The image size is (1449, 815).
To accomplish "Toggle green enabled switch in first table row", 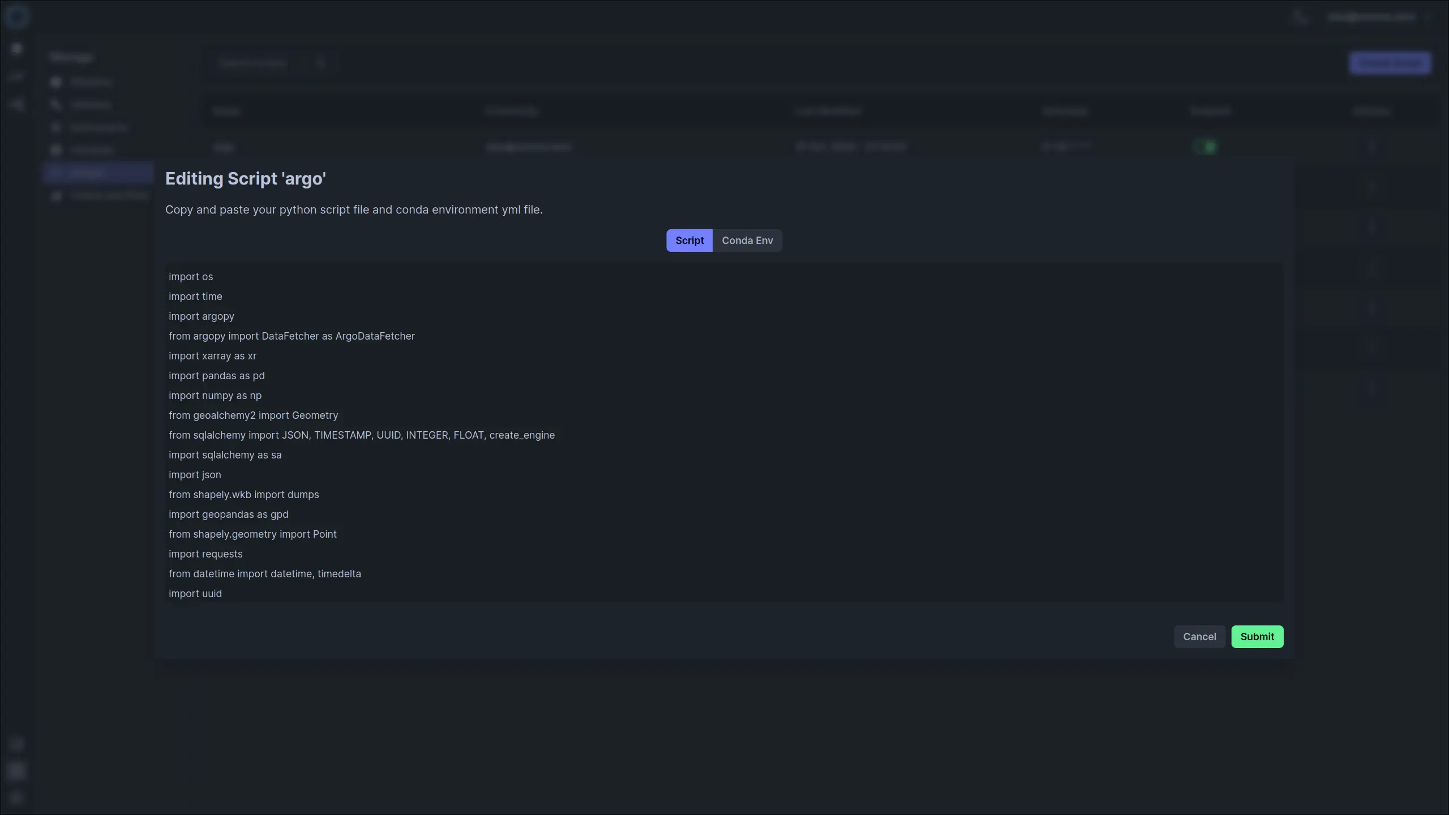I will [1204, 147].
